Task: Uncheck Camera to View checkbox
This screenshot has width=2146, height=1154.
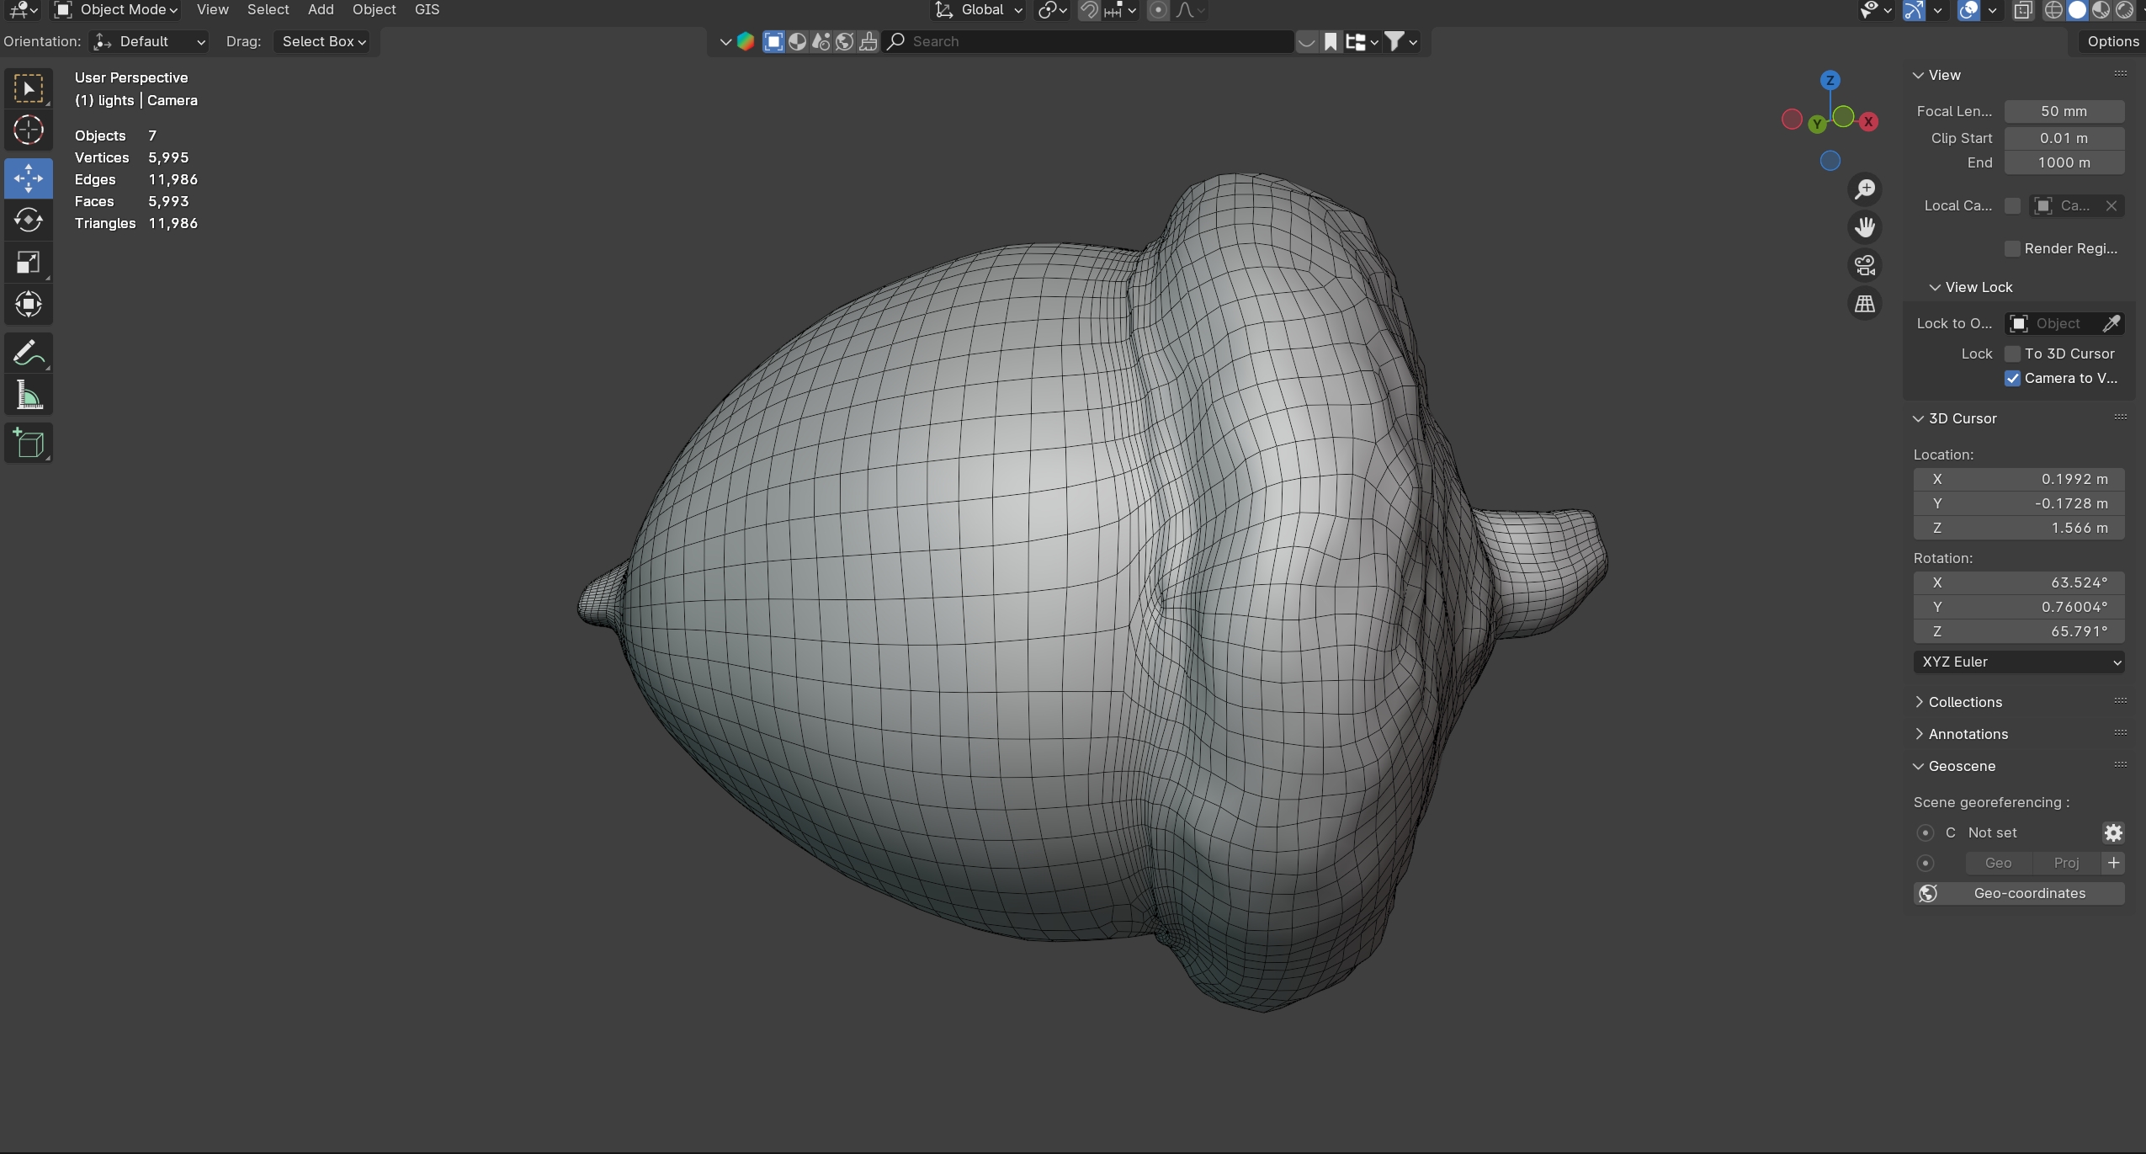Action: coord(2012,379)
